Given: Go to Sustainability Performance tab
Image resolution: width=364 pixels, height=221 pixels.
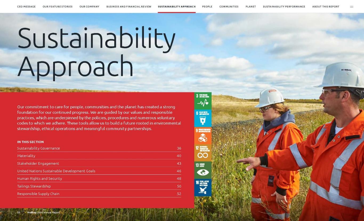Looking at the screenshot, I should click(284, 7).
